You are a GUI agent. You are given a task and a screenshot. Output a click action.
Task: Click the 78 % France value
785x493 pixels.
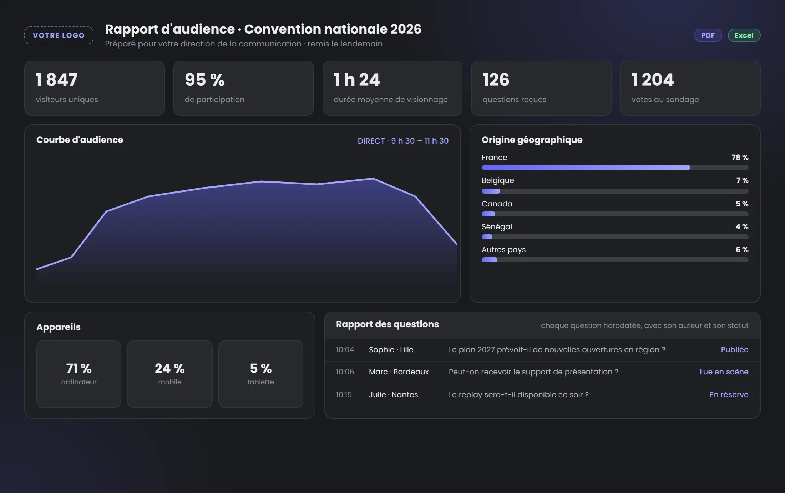(740, 158)
